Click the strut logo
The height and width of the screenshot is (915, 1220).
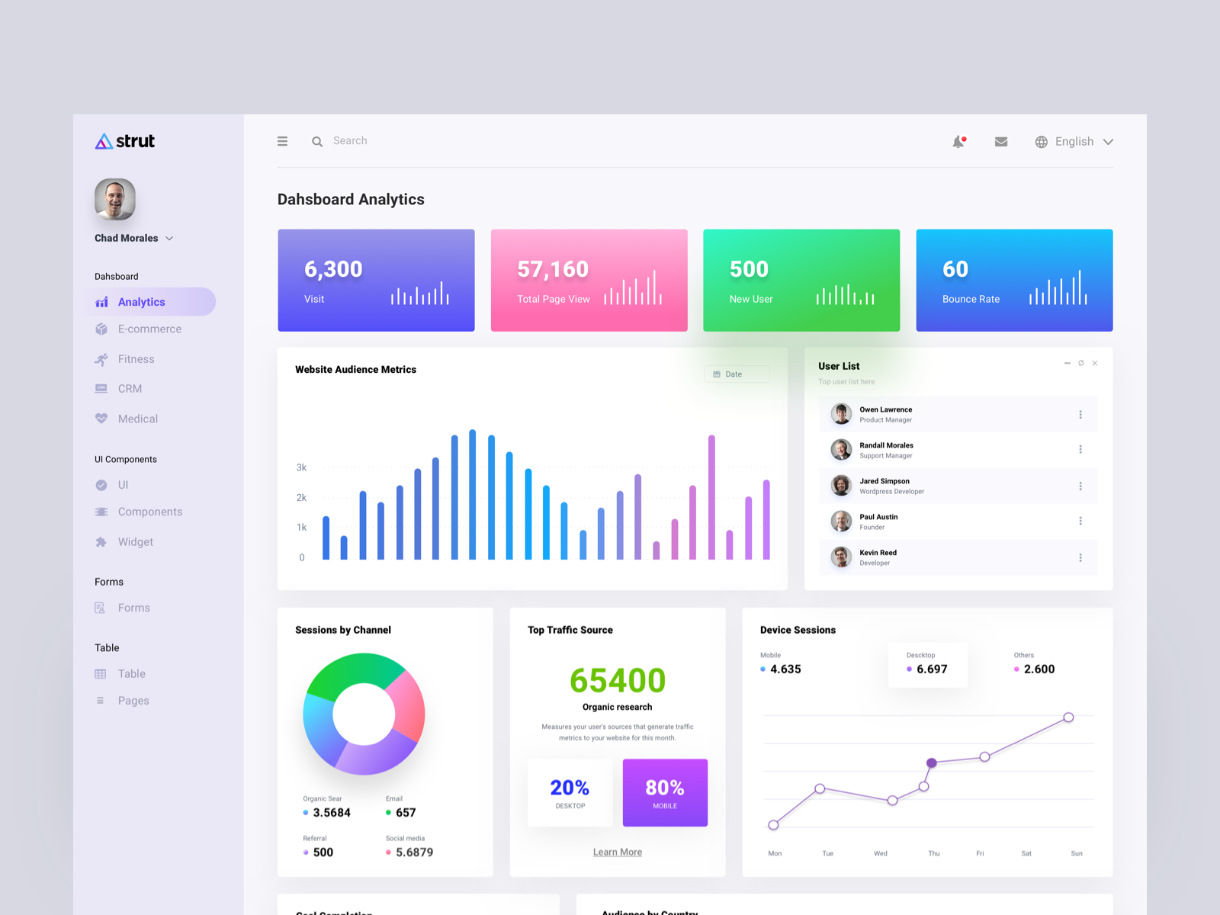[x=124, y=141]
